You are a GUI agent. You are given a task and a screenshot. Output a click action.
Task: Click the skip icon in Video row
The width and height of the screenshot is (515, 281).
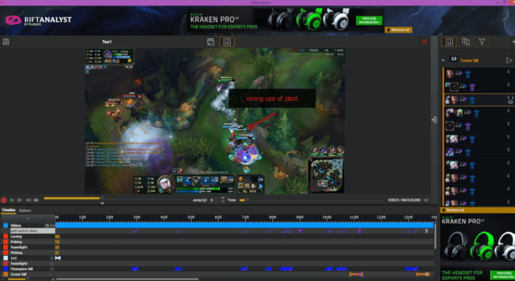click(x=52, y=226)
